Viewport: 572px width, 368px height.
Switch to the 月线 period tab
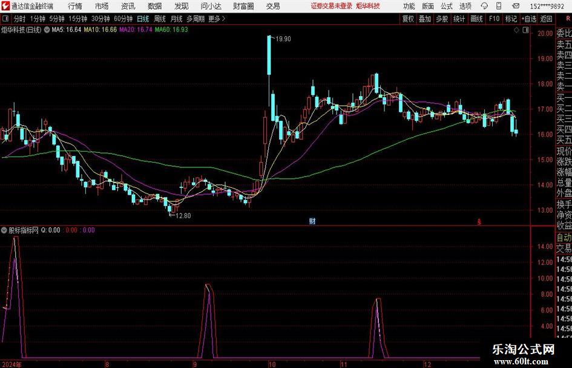tap(177, 19)
